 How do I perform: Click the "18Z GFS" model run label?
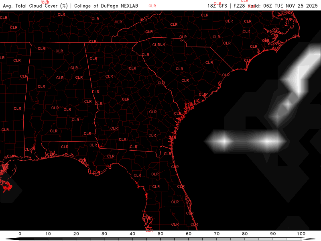tap(217, 6)
